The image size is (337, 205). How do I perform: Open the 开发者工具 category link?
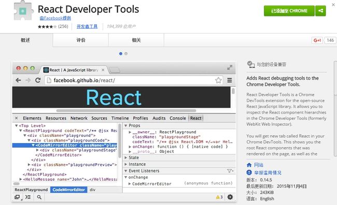coord(87,26)
